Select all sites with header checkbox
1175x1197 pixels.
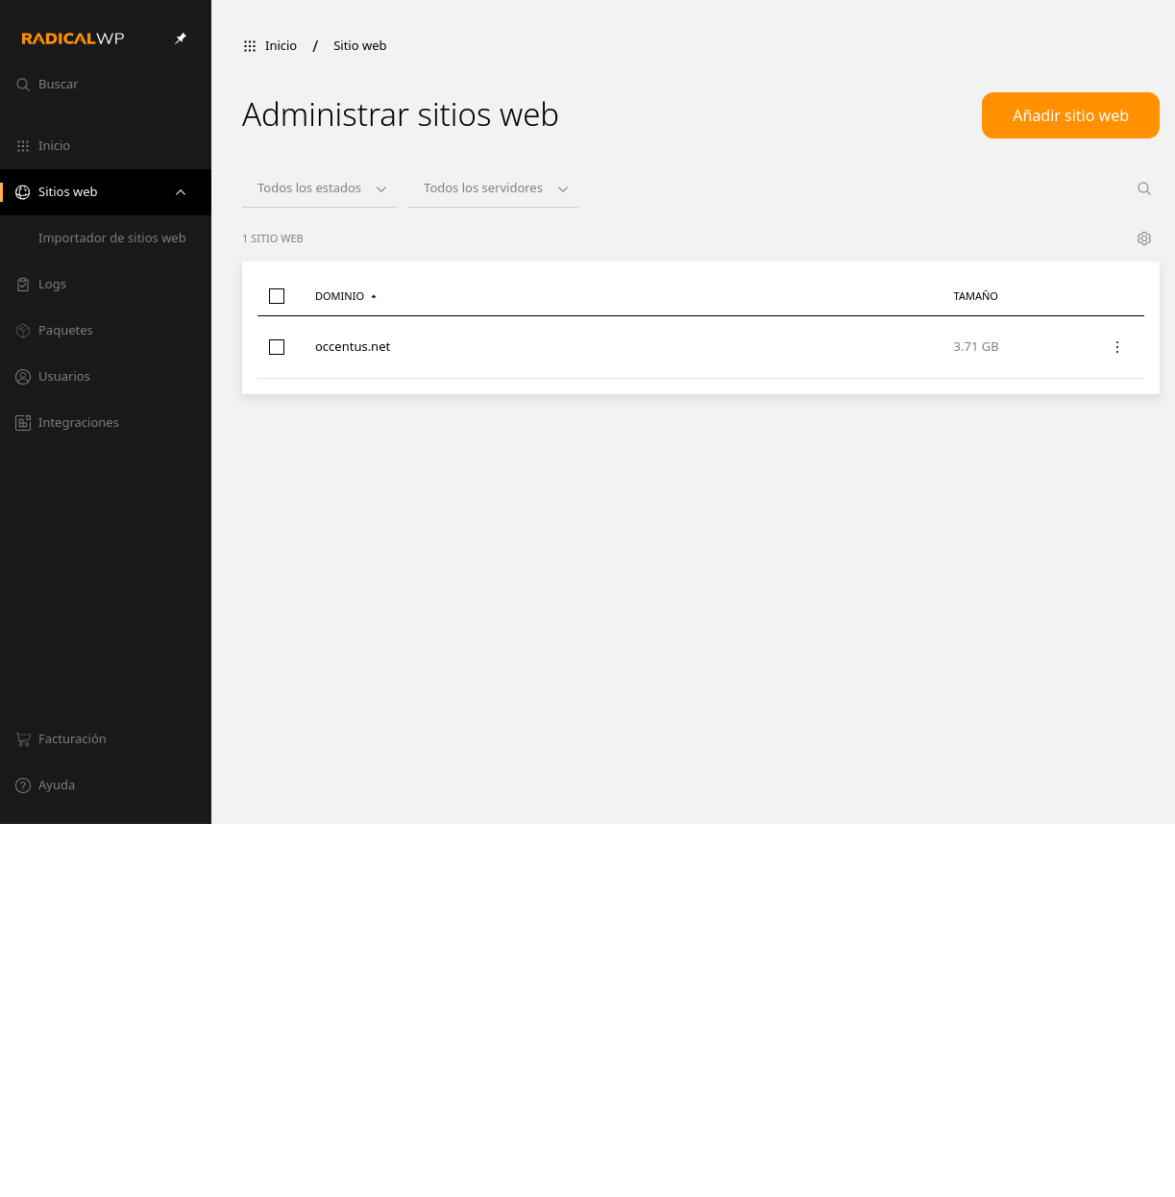[x=277, y=296]
